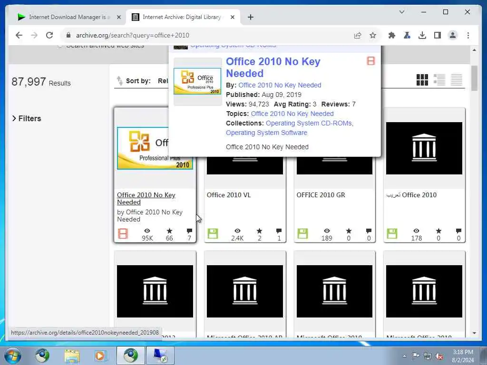Image resolution: width=487 pixels, height=365 pixels.
Task: Show hidden tray icons arrow
Action: click(404, 356)
